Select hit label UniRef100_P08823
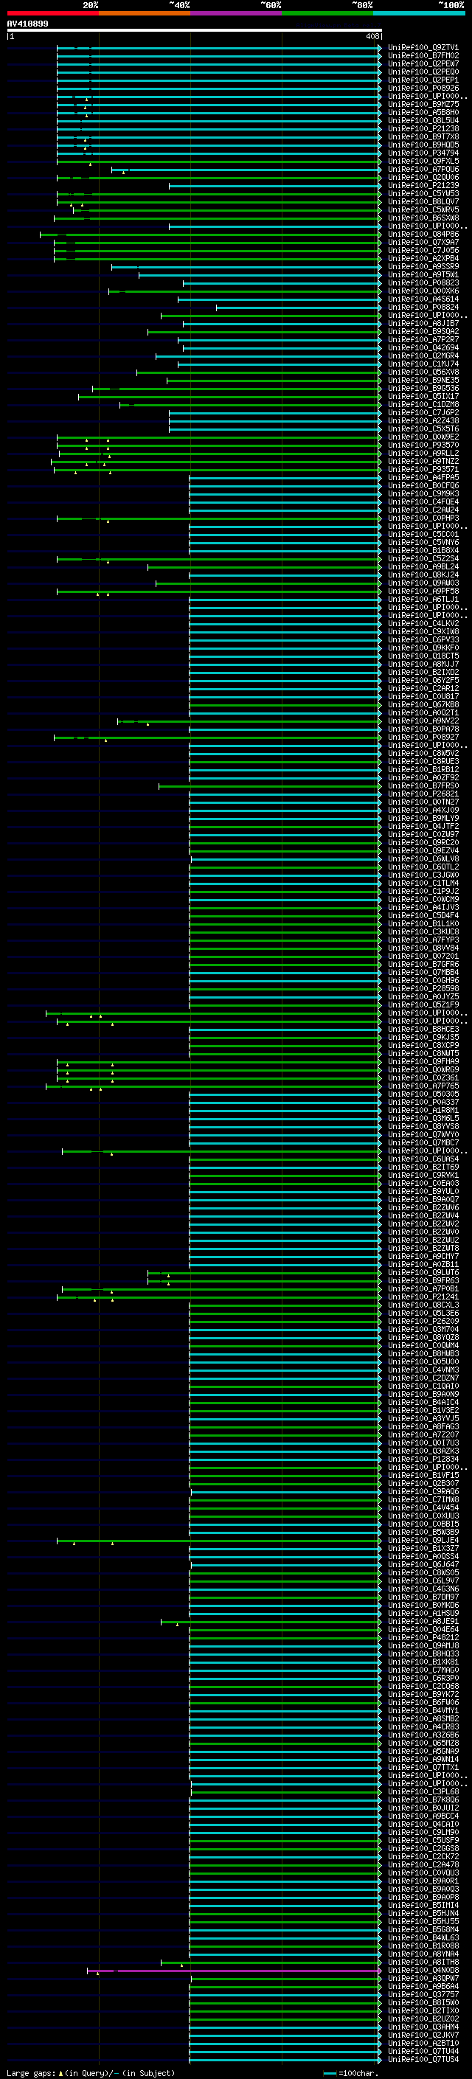Screen dimensions: 472x2079 pos(423,282)
